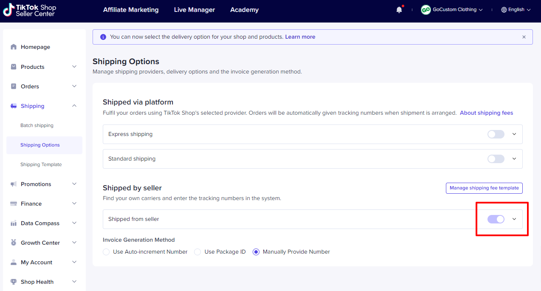Viewport: 541px width, 291px height.
Task: Select Use Package ID radio
Action: 197,252
